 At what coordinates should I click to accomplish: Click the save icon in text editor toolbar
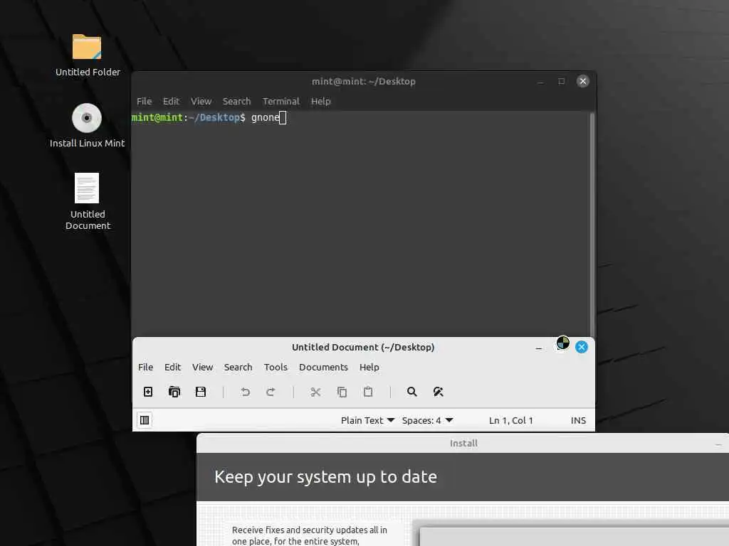point(200,392)
